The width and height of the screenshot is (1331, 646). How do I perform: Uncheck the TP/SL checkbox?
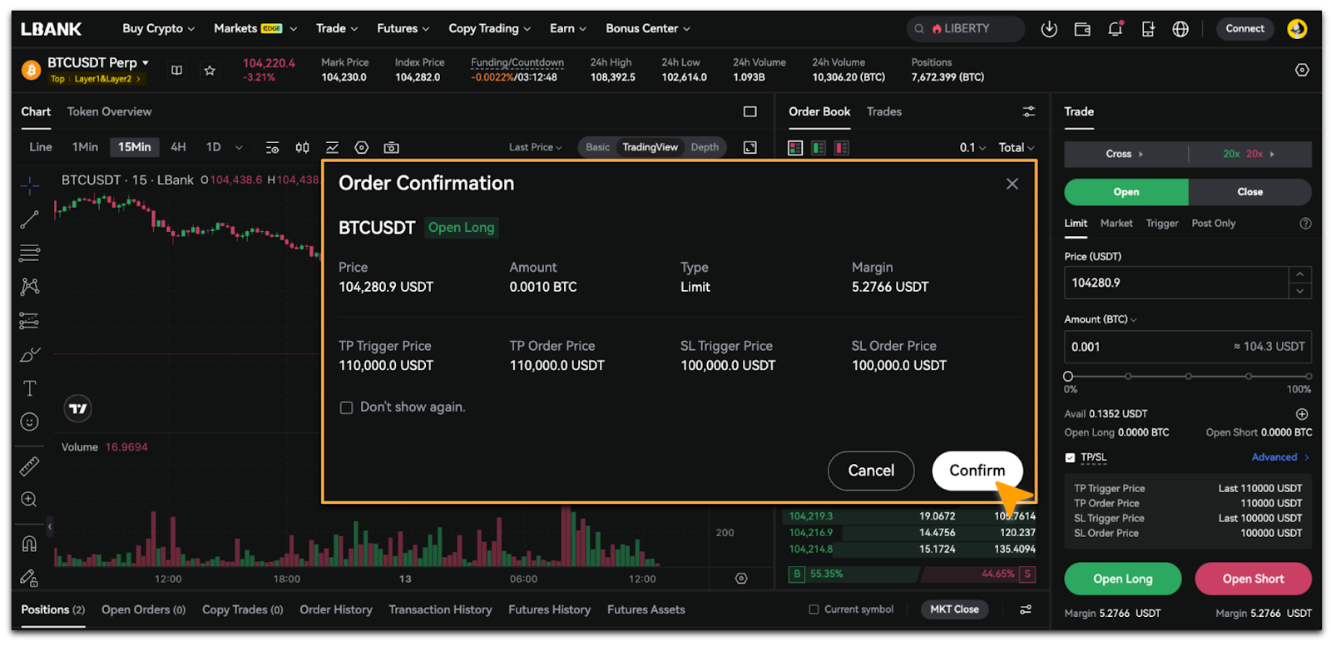tap(1070, 457)
